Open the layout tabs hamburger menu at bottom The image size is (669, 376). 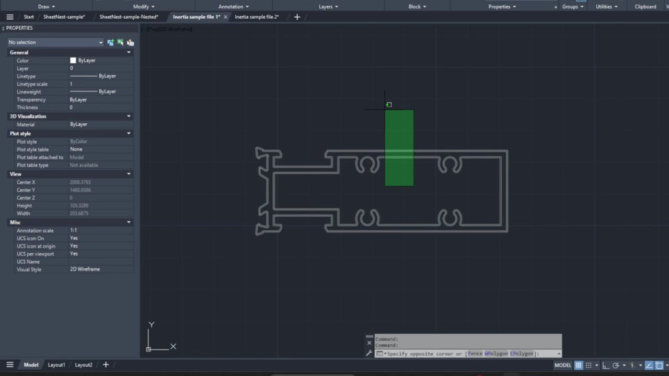pos(10,365)
